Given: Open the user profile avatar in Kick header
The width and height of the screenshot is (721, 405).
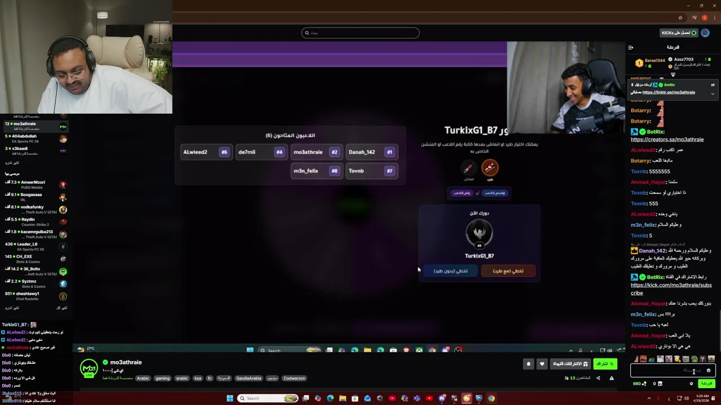Looking at the screenshot, I should (x=705, y=33).
